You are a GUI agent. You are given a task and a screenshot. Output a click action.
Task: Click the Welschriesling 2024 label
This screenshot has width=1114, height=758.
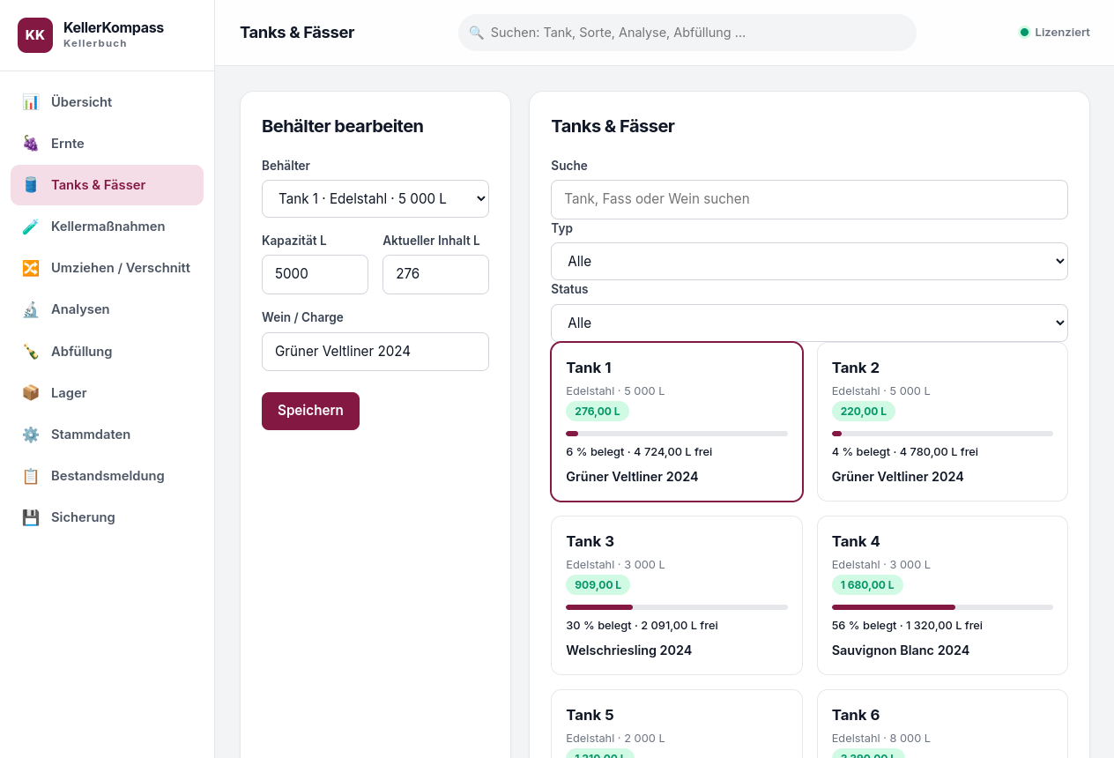[x=629, y=650]
